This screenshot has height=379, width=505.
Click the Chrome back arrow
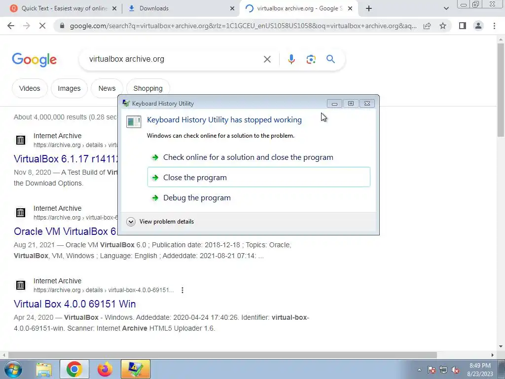11,26
